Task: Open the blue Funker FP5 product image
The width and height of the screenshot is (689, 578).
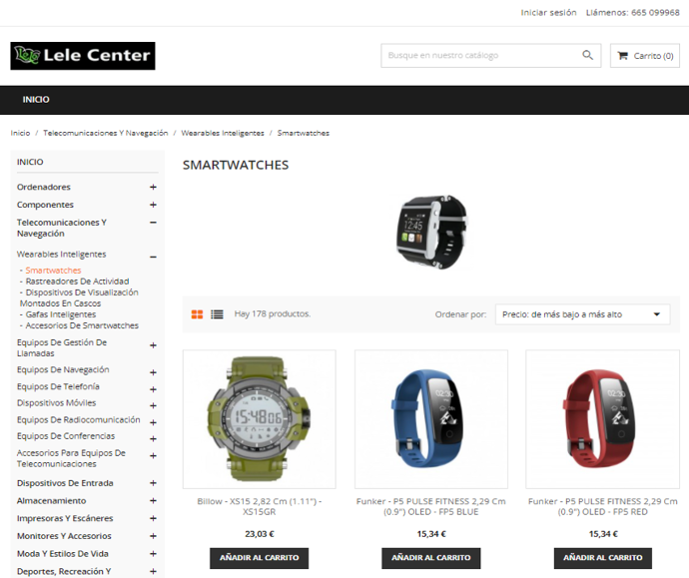Action: (x=431, y=419)
